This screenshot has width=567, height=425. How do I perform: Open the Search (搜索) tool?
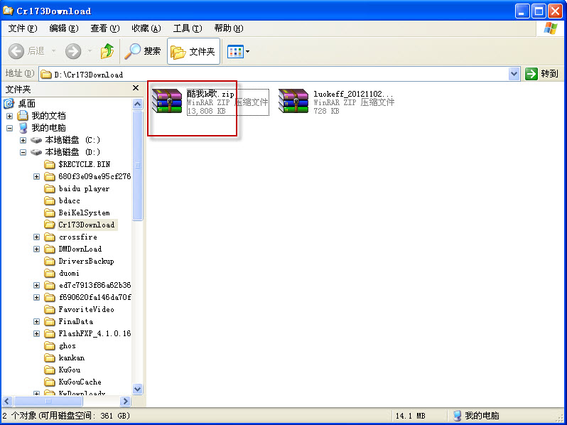pos(143,51)
